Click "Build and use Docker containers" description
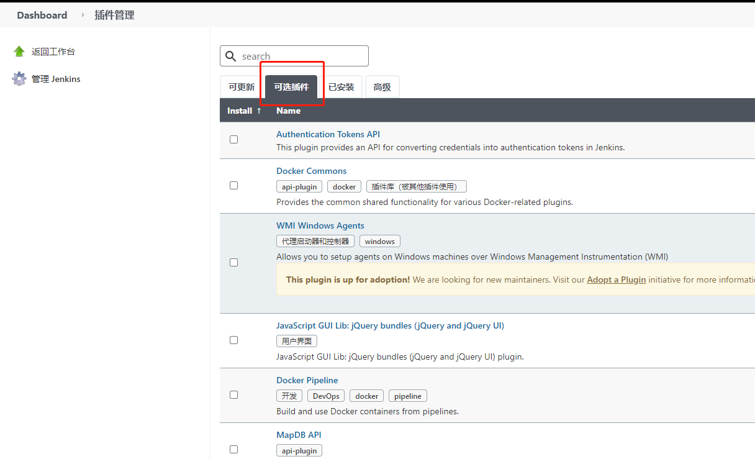Image resolution: width=755 pixels, height=459 pixels. tap(368, 411)
